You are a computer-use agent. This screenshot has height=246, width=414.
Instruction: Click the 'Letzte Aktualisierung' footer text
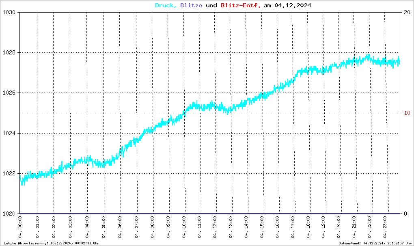click(x=52, y=243)
